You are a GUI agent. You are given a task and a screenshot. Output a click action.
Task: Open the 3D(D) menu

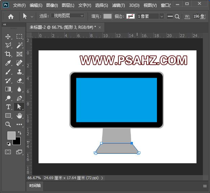[x=134, y=5]
